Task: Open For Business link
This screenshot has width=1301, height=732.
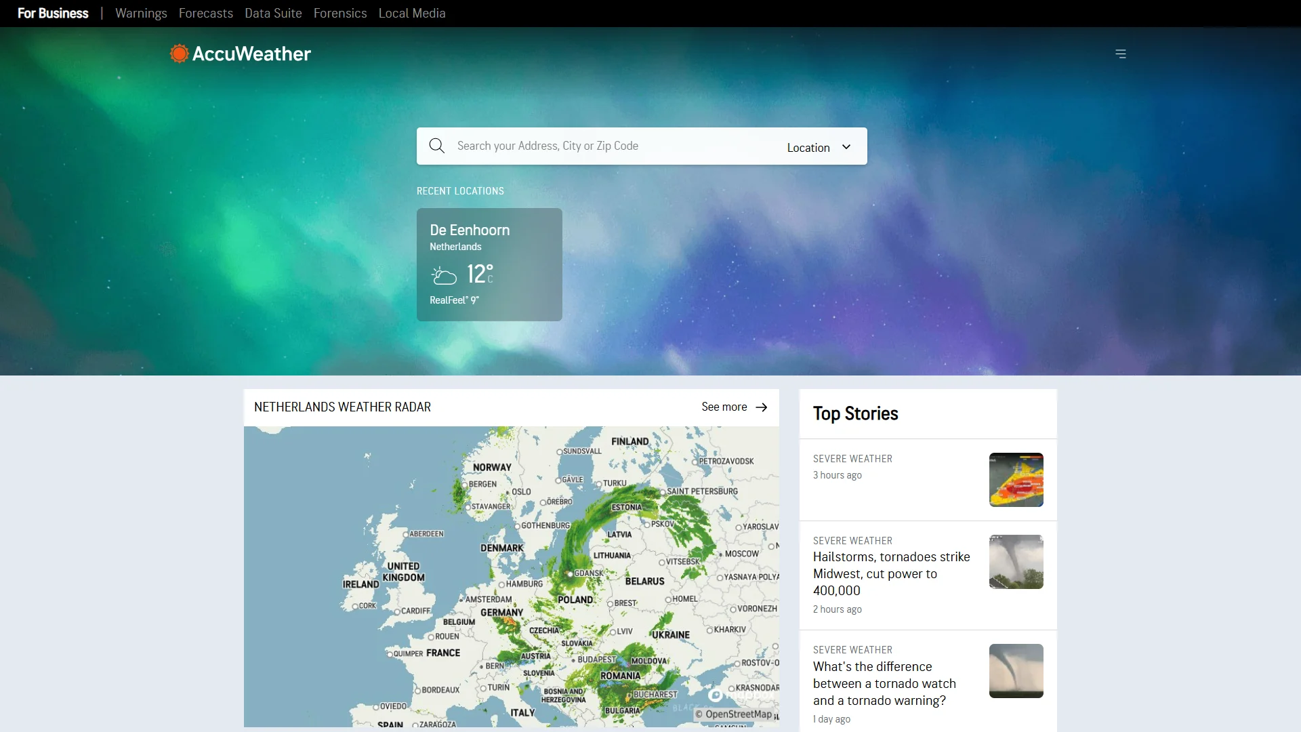Action: [53, 13]
